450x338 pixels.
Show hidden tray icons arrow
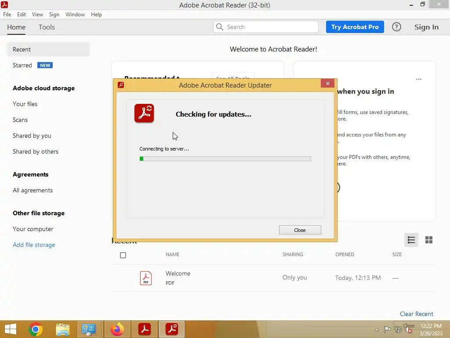(x=377, y=329)
